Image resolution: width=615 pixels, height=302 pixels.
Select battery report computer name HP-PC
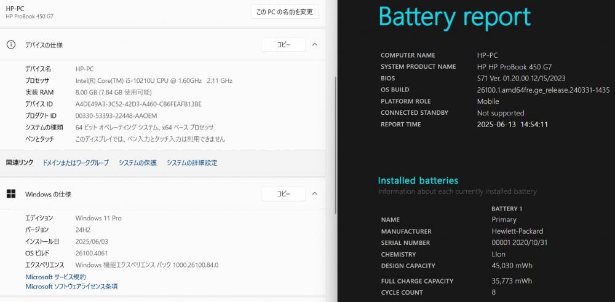pyautogui.click(x=488, y=55)
